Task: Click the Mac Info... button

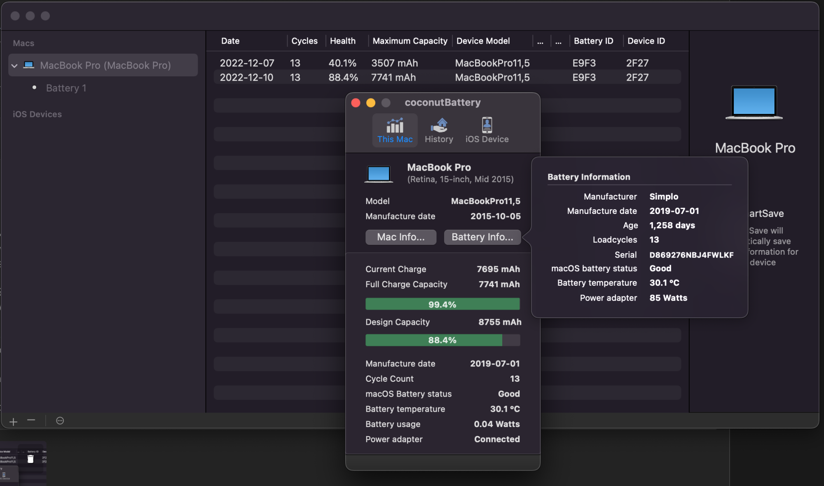Action: 400,237
